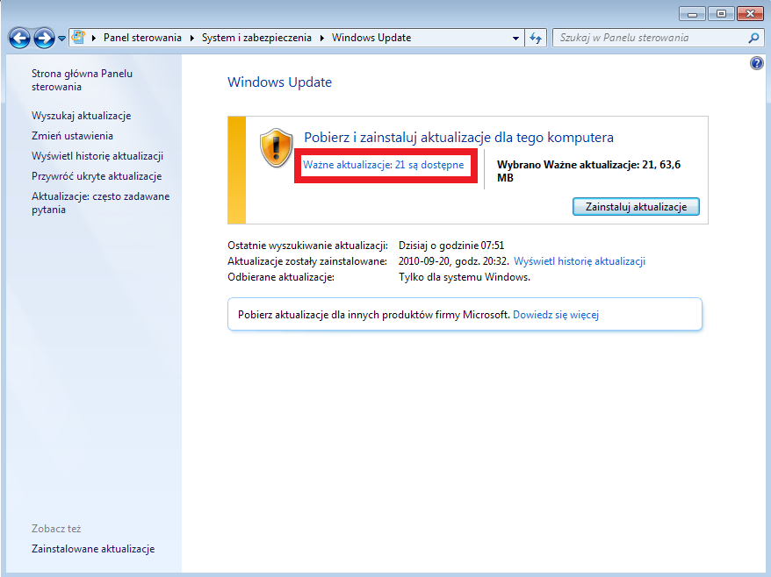Click the Windows Update page heading
Viewport: 771px width, 577px height.
[279, 82]
